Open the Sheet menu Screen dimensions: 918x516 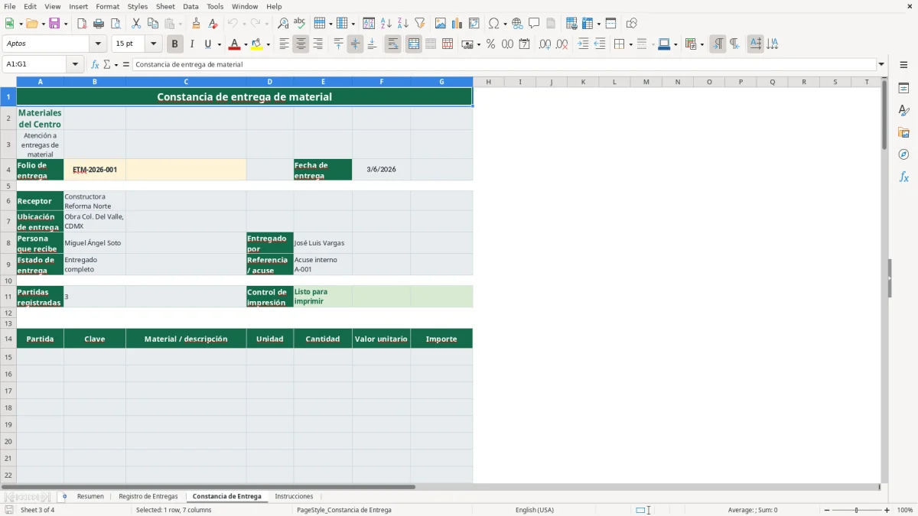coord(165,6)
